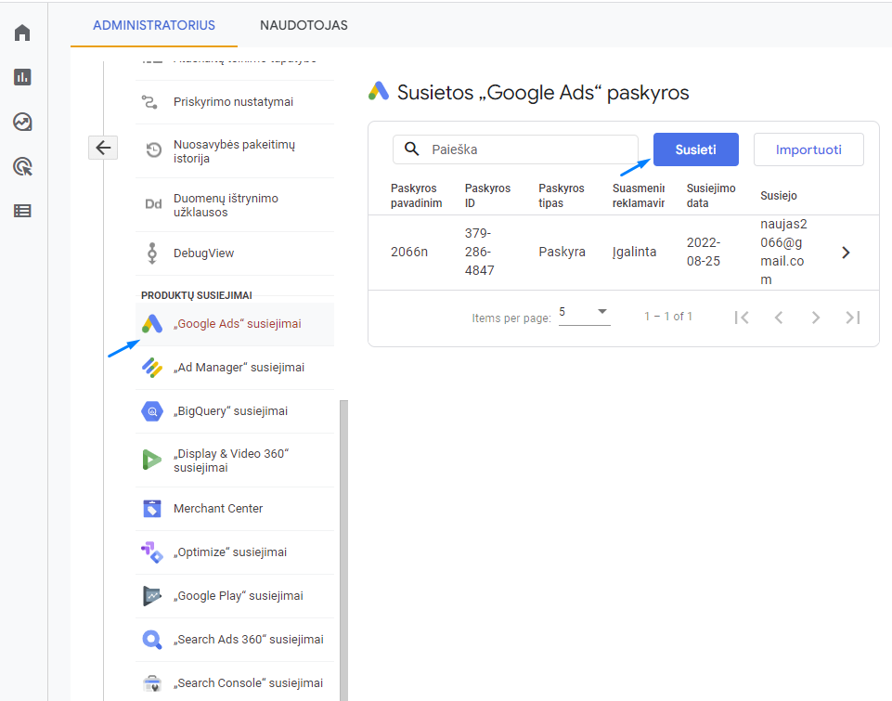Viewport: 892px width, 701px height.
Task: Click the Įgalinta status cell
Action: point(634,252)
